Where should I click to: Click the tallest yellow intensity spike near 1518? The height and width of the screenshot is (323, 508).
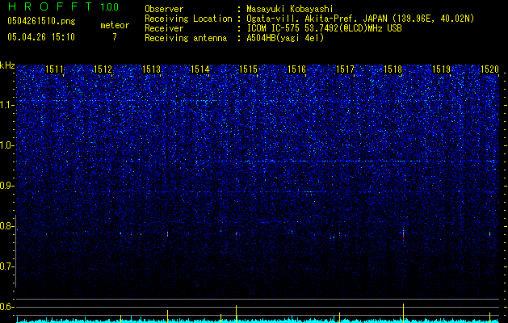coord(403,313)
